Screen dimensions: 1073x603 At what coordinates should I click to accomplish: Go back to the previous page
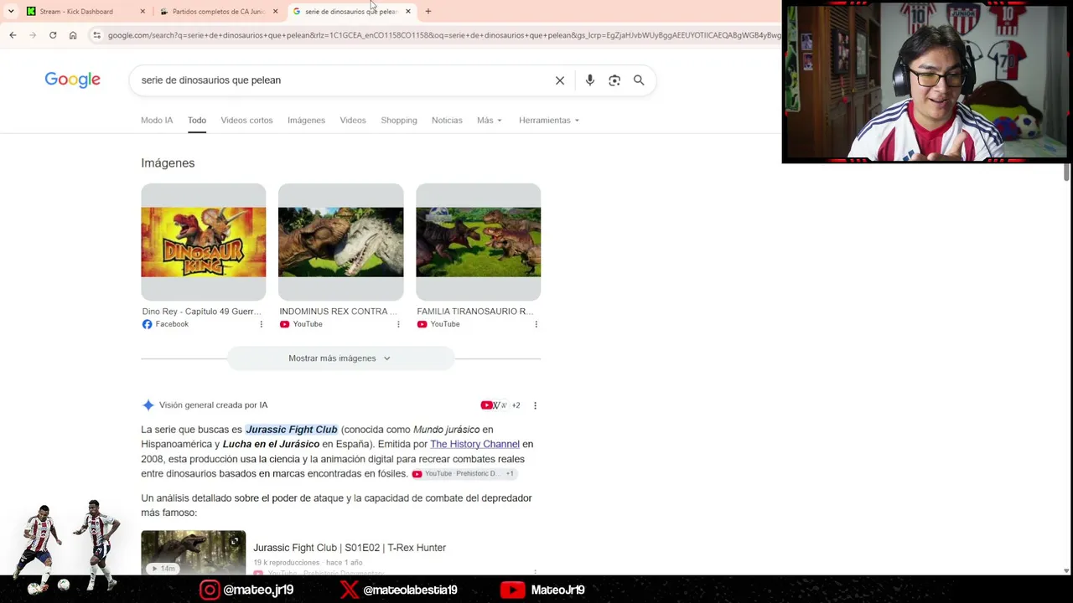[13, 35]
